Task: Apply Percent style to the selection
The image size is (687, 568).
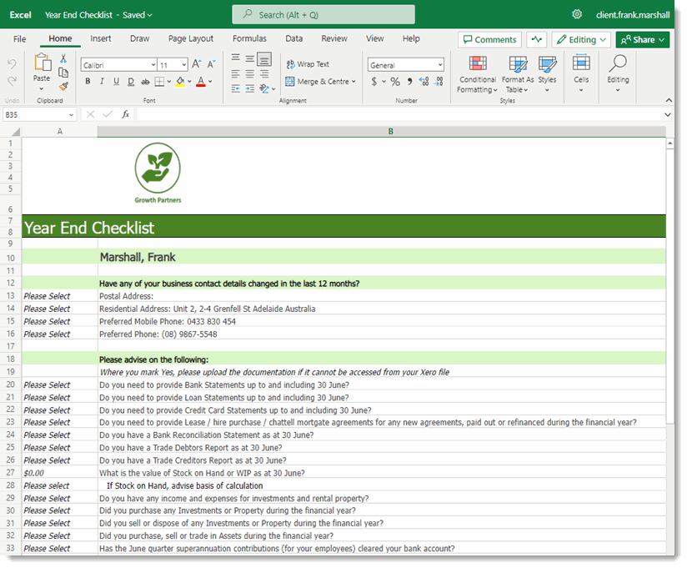Action: pyautogui.click(x=394, y=81)
